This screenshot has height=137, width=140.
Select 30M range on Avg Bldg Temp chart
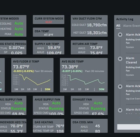[102, 89]
